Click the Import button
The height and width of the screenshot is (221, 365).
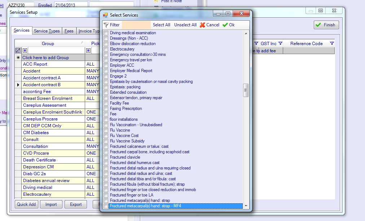(x=51, y=204)
